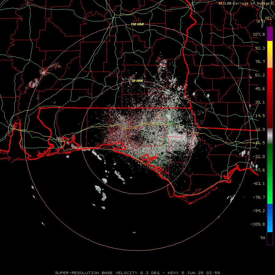
Task: Click the gray segment of the color bar
Action: [x=270, y=136]
